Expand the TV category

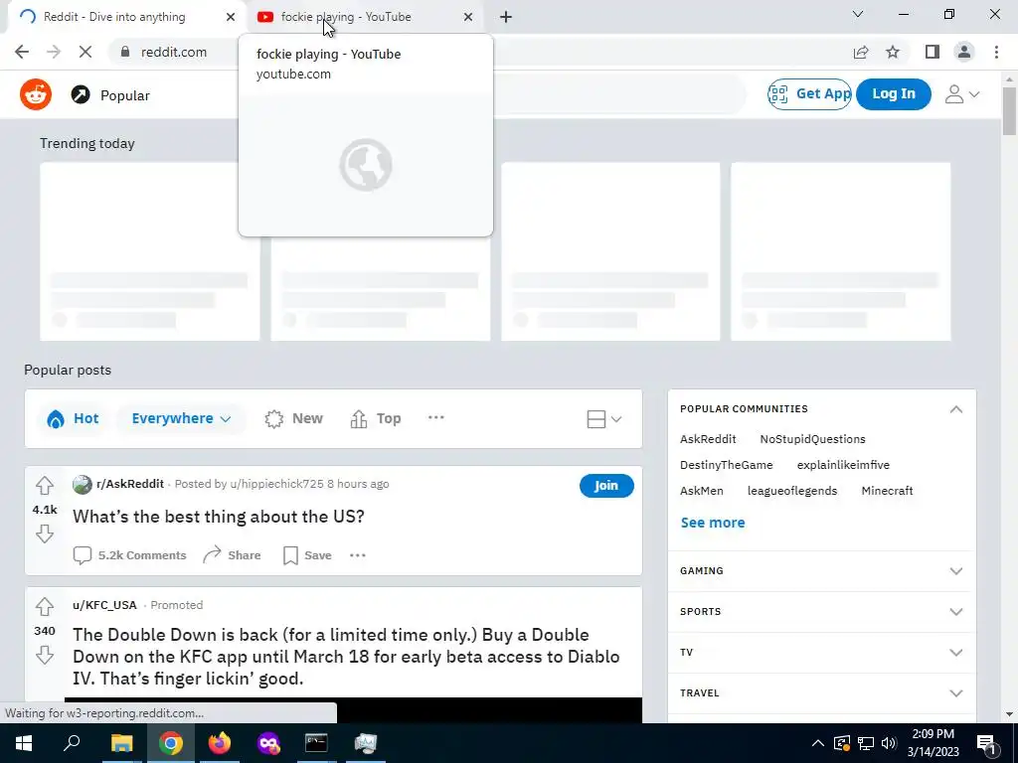click(955, 653)
